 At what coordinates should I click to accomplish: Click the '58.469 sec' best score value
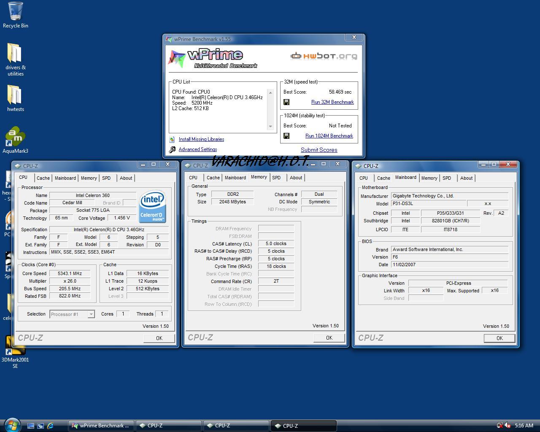(340, 92)
